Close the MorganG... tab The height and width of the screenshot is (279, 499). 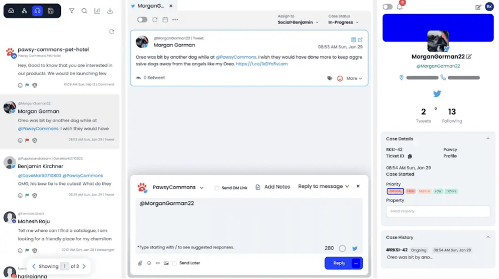click(171, 6)
